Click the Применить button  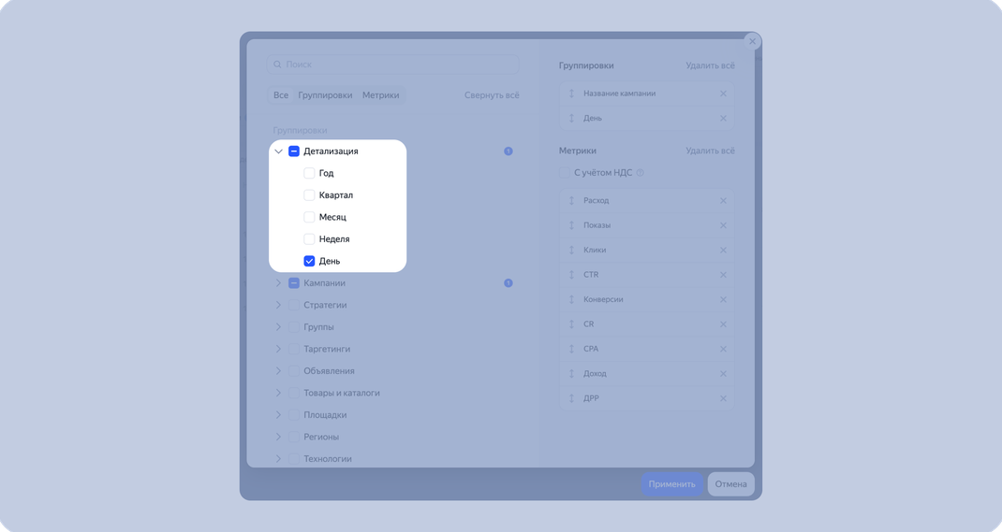point(671,484)
